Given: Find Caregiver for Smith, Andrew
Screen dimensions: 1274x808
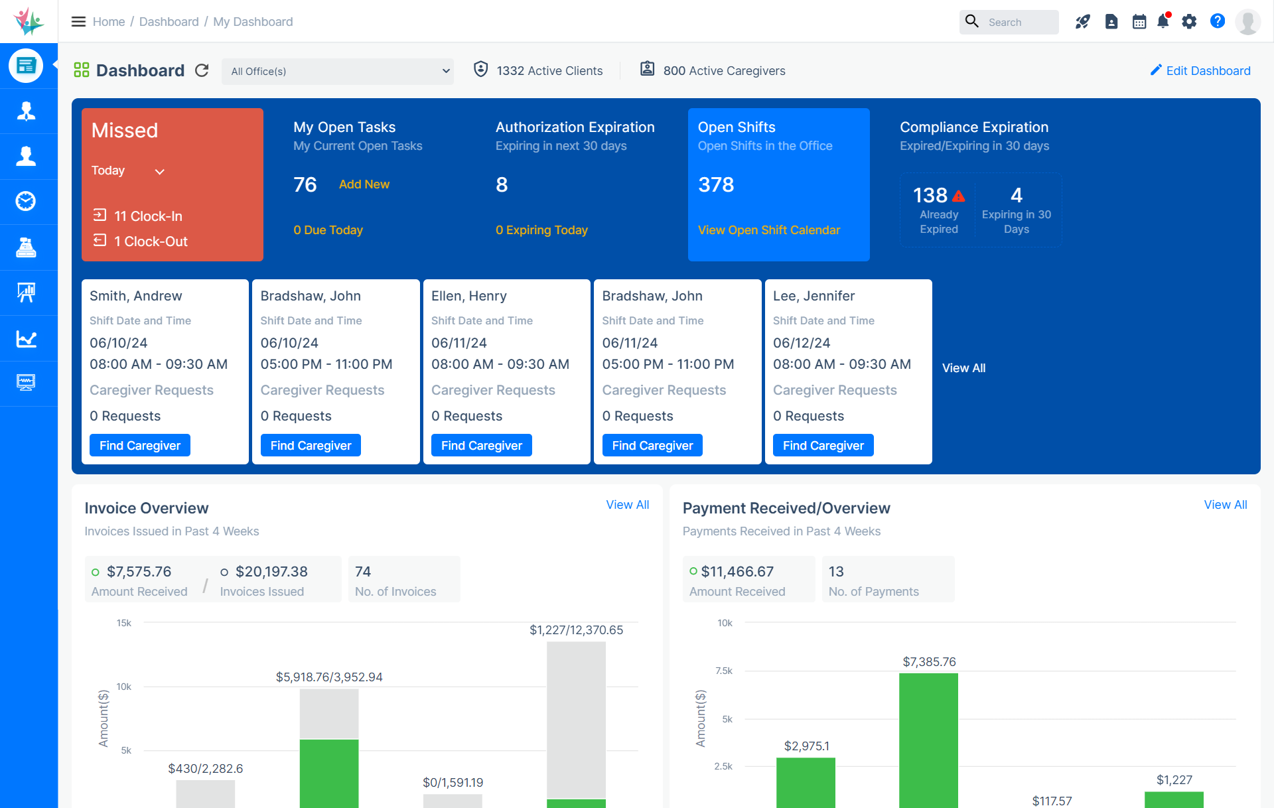Looking at the screenshot, I should [140, 445].
